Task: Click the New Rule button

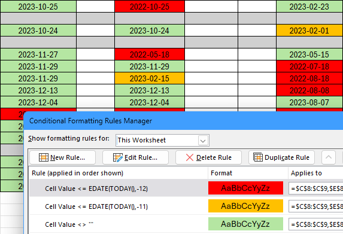Action: (x=63, y=157)
